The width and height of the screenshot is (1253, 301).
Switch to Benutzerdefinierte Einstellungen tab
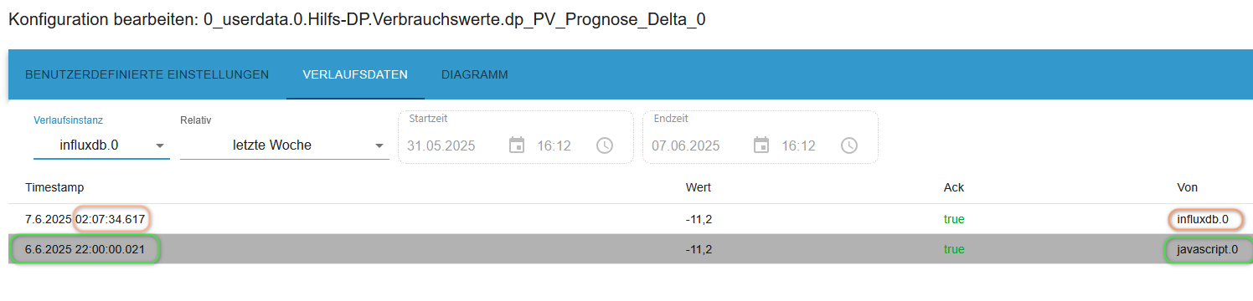[147, 74]
